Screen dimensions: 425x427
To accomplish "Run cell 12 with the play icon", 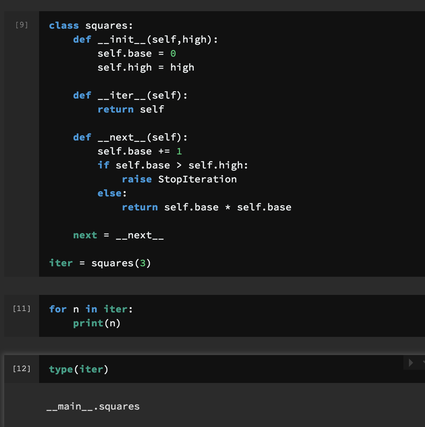I will click(411, 363).
